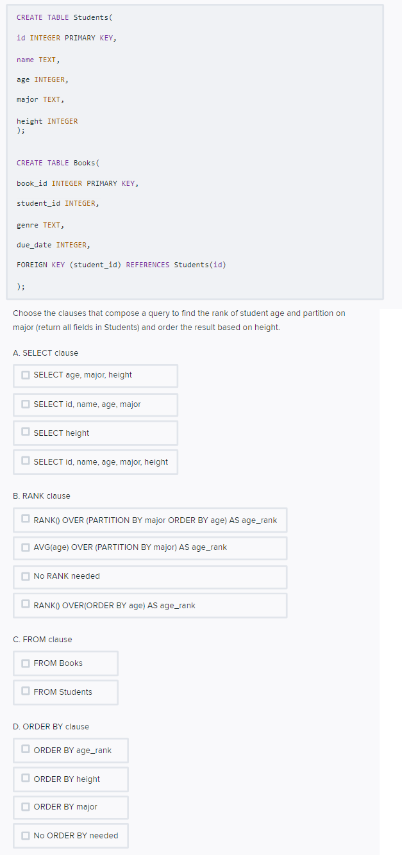Tick the 'ORDER BY major' checkbox
Viewport: 402px width, 855px height.
[26, 806]
